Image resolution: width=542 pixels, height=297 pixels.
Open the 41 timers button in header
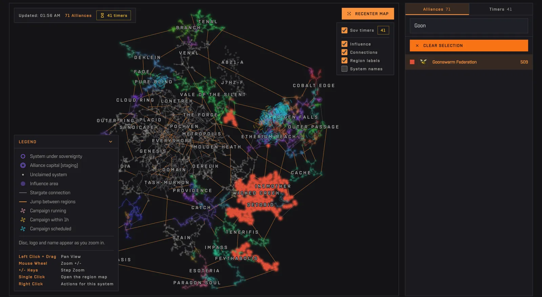point(114,16)
